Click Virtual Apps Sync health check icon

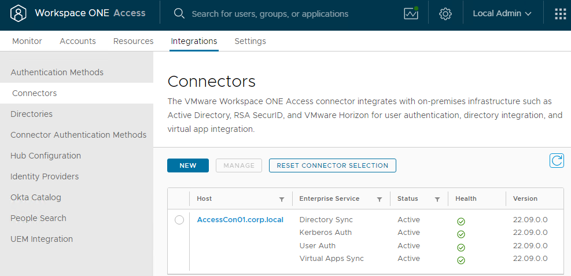pyautogui.click(x=461, y=260)
